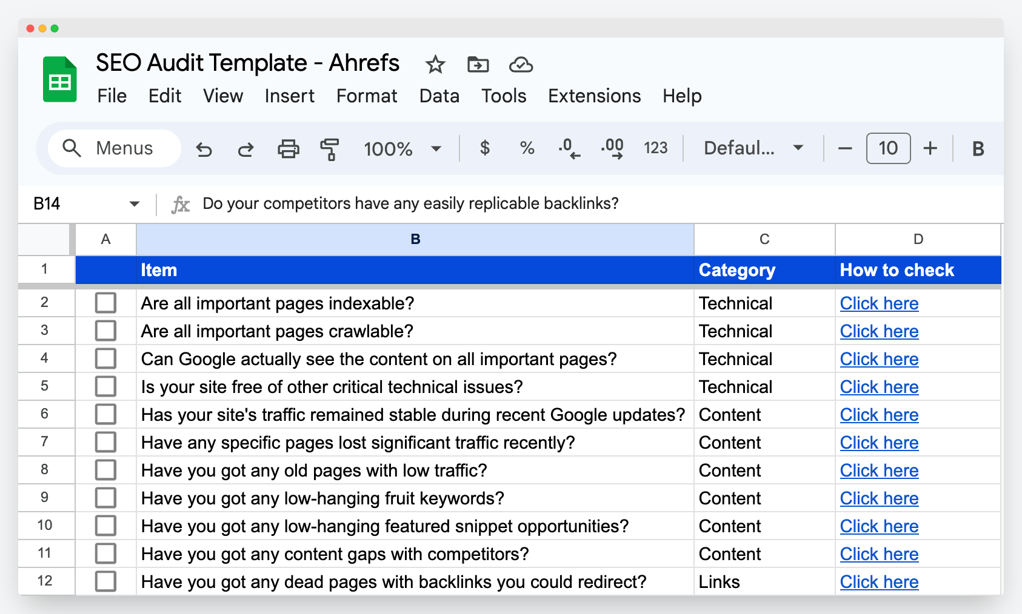Viewport: 1022px width, 614px height.
Task: Check the checkbox next to low-hanging fruit keywords
Action: coord(106,498)
